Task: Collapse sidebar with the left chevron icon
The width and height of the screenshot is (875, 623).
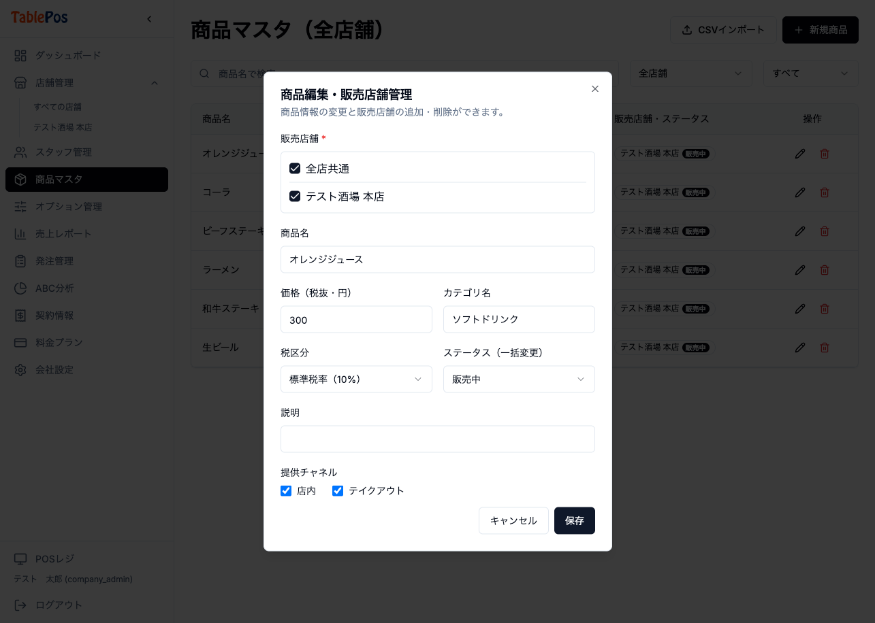Action: [149, 19]
